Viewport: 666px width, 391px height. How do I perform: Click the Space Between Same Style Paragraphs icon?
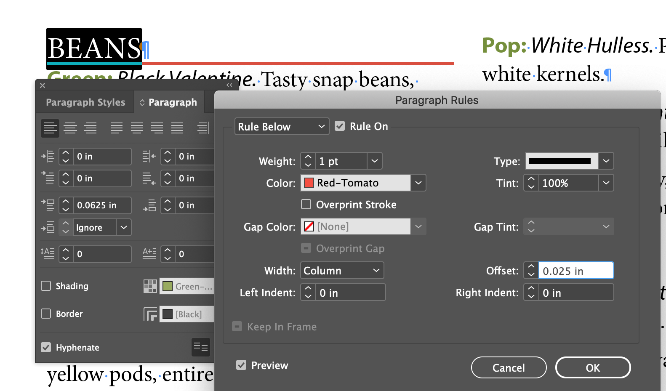pyautogui.click(x=48, y=227)
